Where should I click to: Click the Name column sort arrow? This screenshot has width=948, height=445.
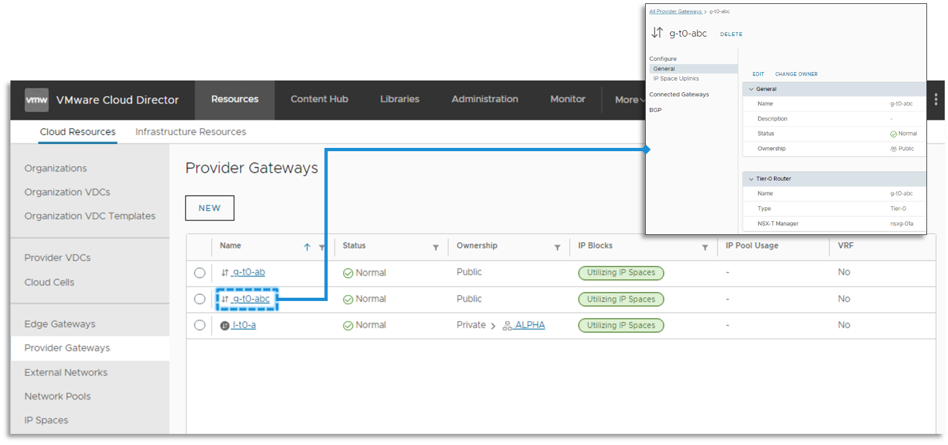(307, 247)
